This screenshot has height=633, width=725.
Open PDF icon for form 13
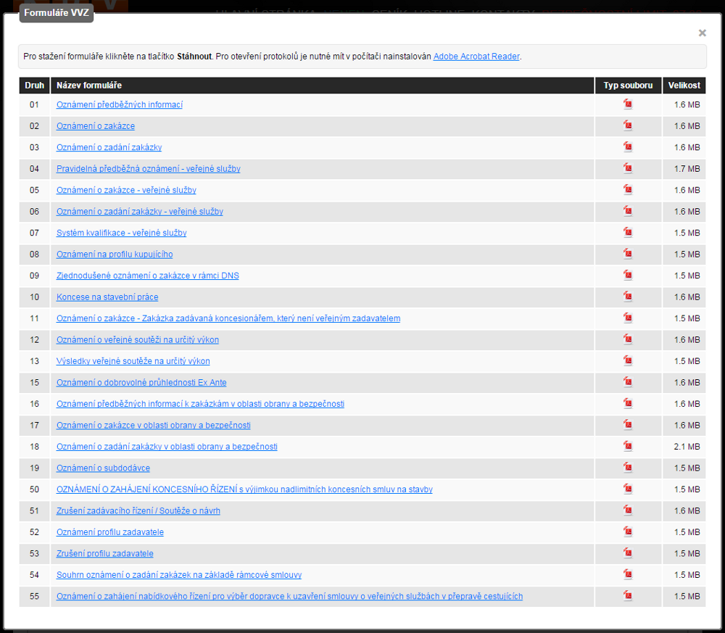[628, 360]
